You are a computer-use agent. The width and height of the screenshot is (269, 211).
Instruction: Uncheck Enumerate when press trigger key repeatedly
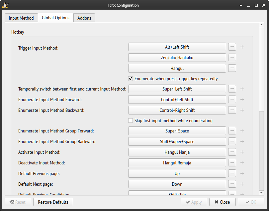pyautogui.click(x=131, y=79)
